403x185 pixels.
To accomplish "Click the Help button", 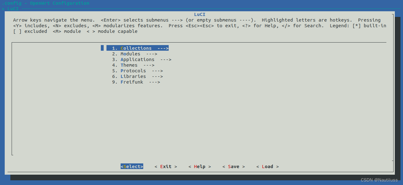I will 200,167.
